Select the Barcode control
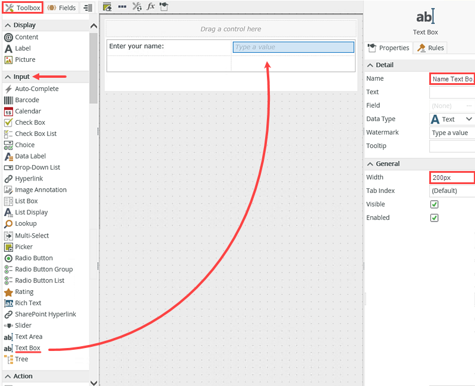475x386 pixels. tap(22, 100)
